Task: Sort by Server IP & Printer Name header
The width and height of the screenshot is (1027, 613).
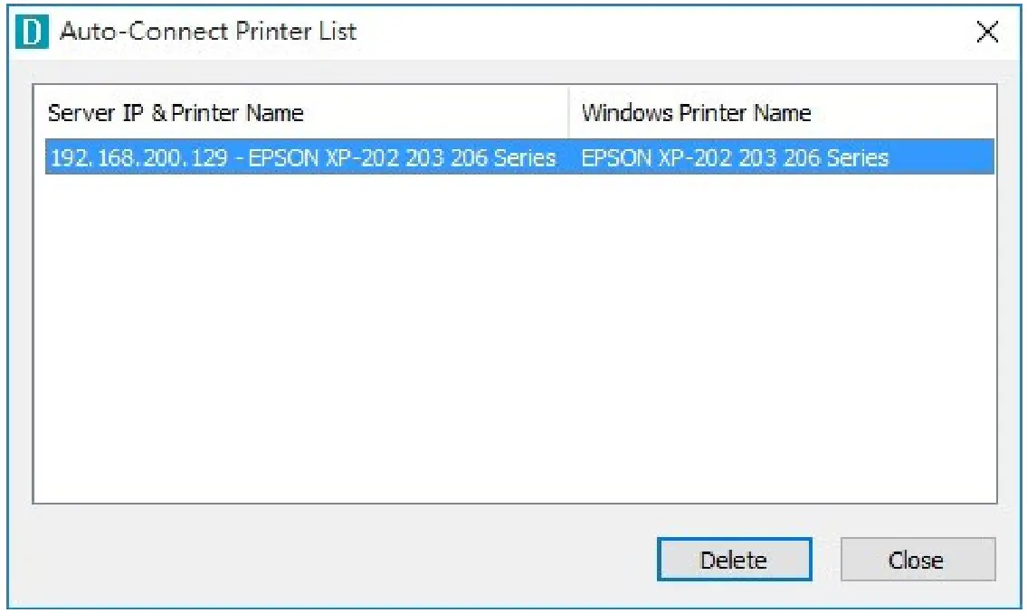Action: tap(176, 113)
